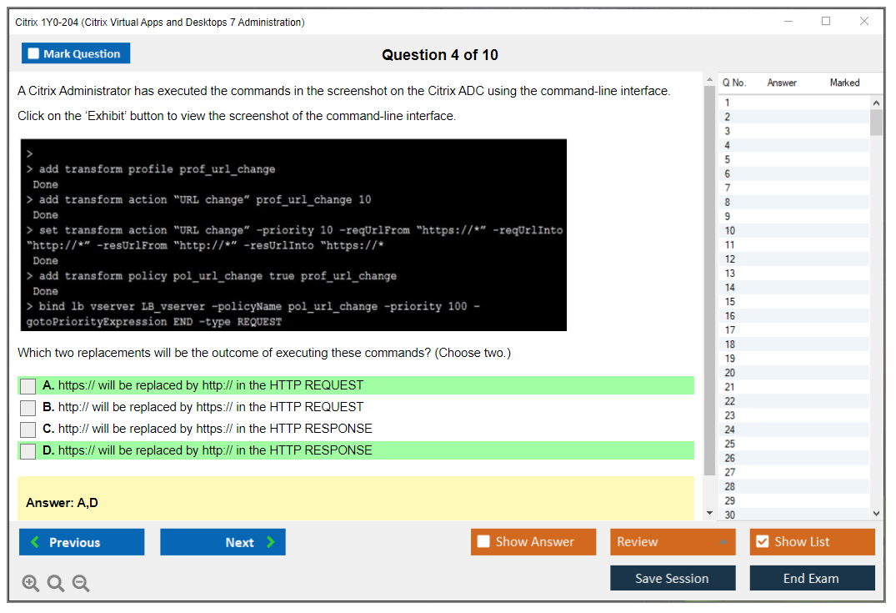896x613 pixels.
Task: Check answer option C checkbox
Action: [28, 430]
